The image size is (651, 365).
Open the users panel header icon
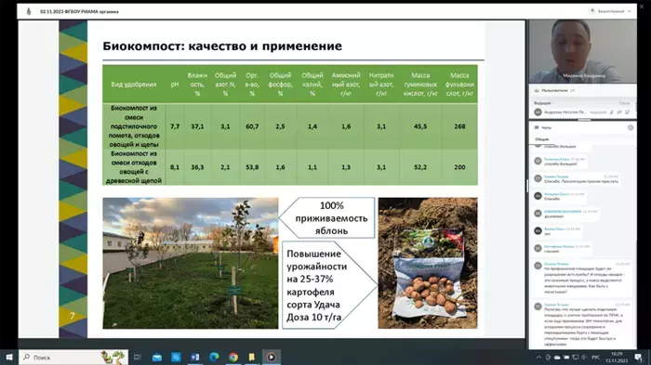click(537, 90)
